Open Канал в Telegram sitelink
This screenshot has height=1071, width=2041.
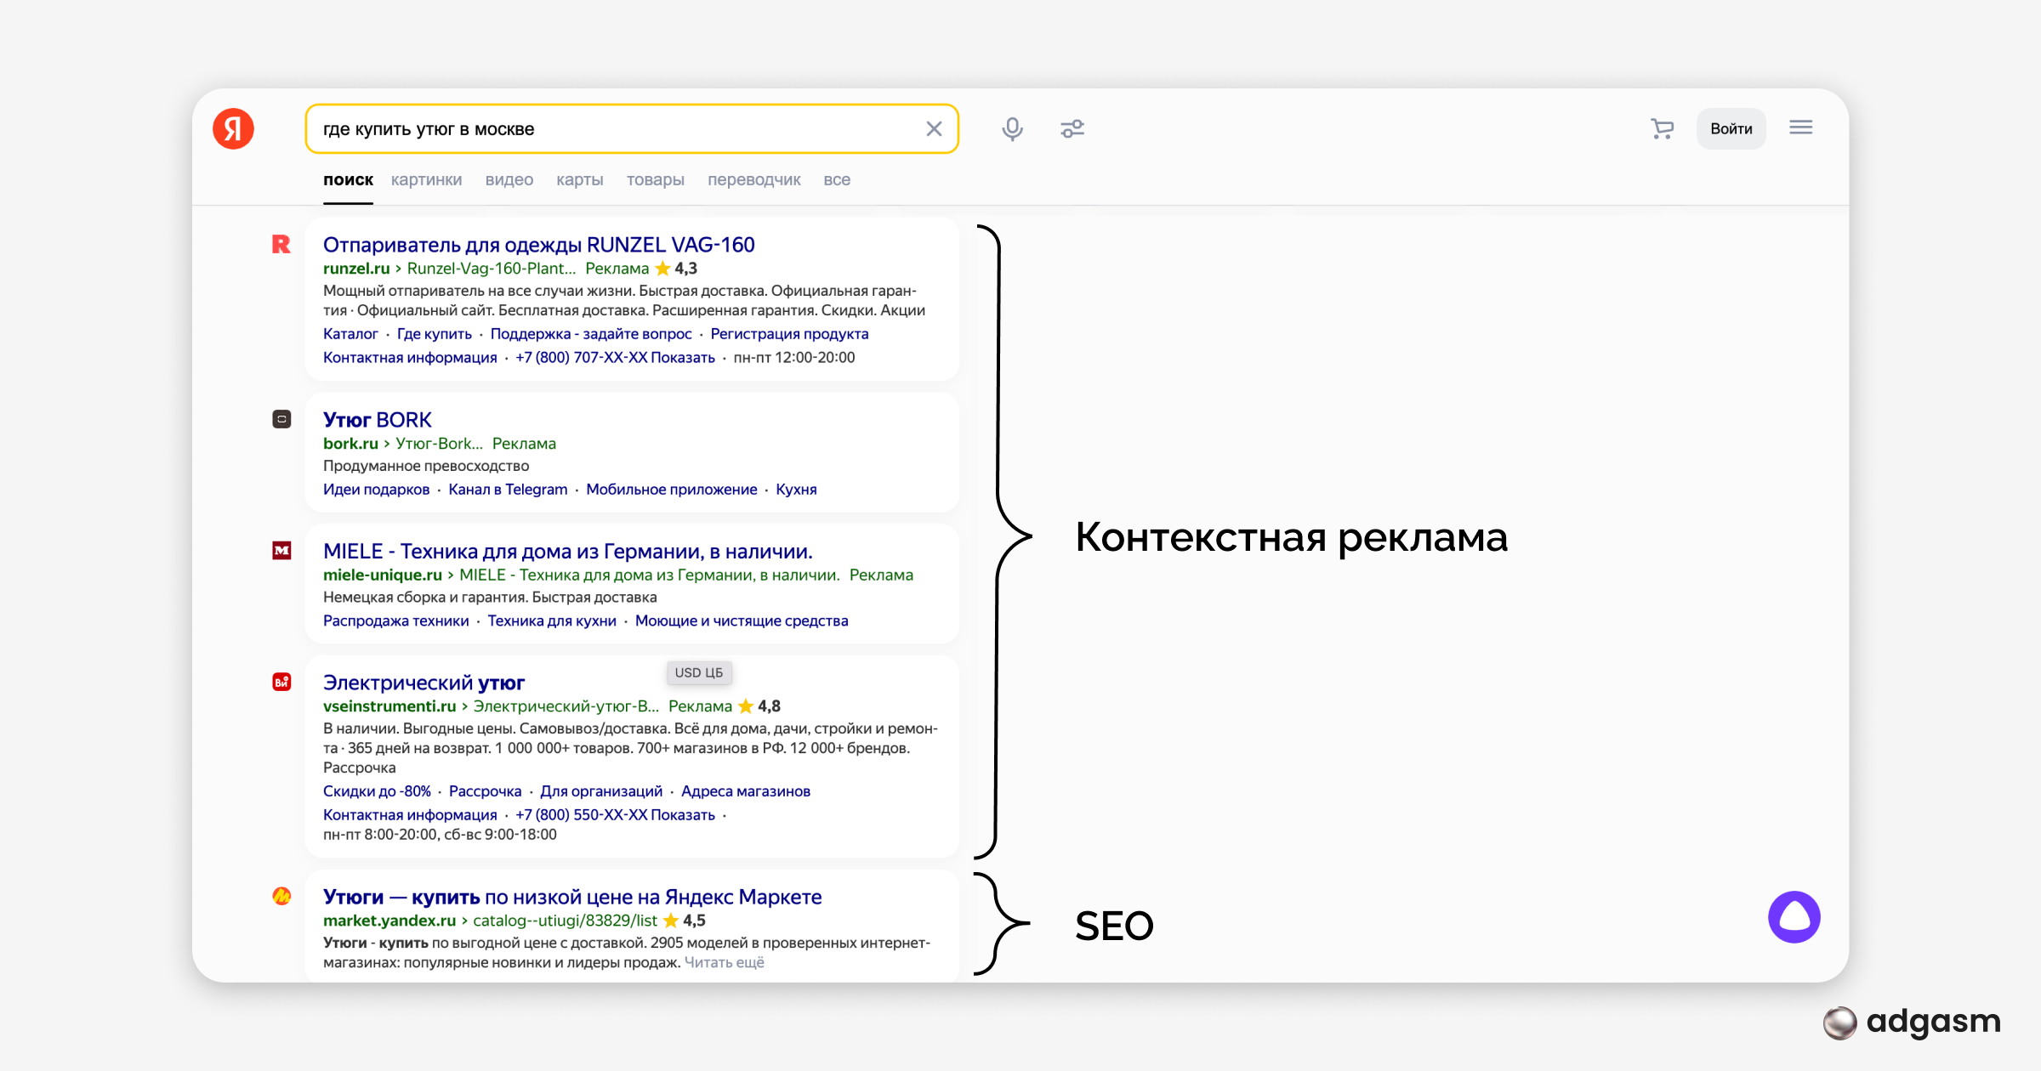[x=508, y=490]
